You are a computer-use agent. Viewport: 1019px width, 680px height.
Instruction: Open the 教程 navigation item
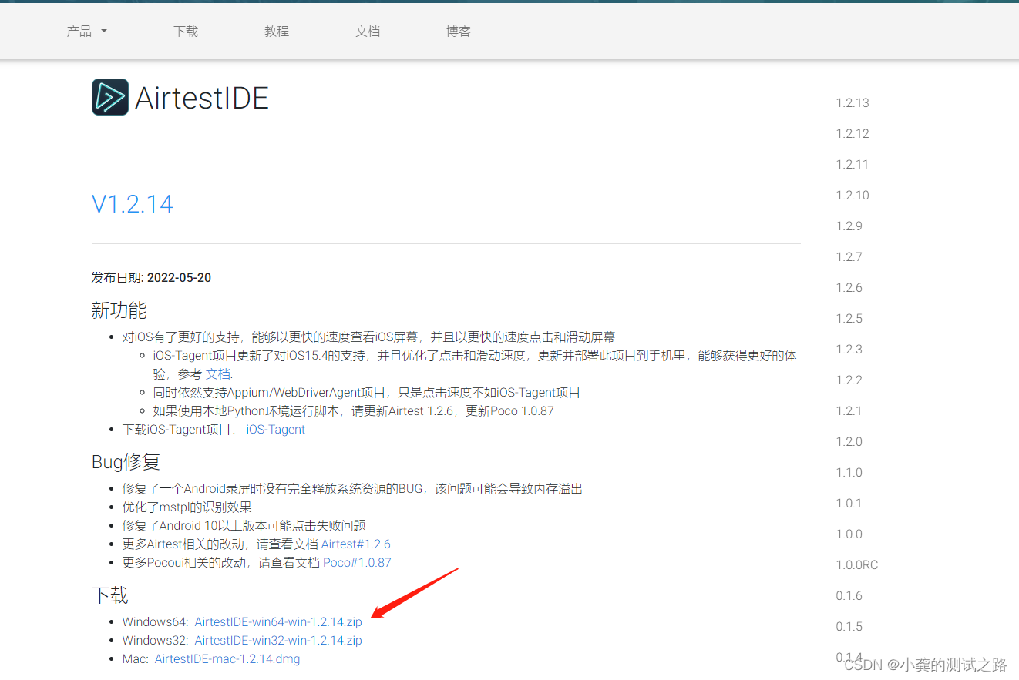pyautogui.click(x=277, y=32)
